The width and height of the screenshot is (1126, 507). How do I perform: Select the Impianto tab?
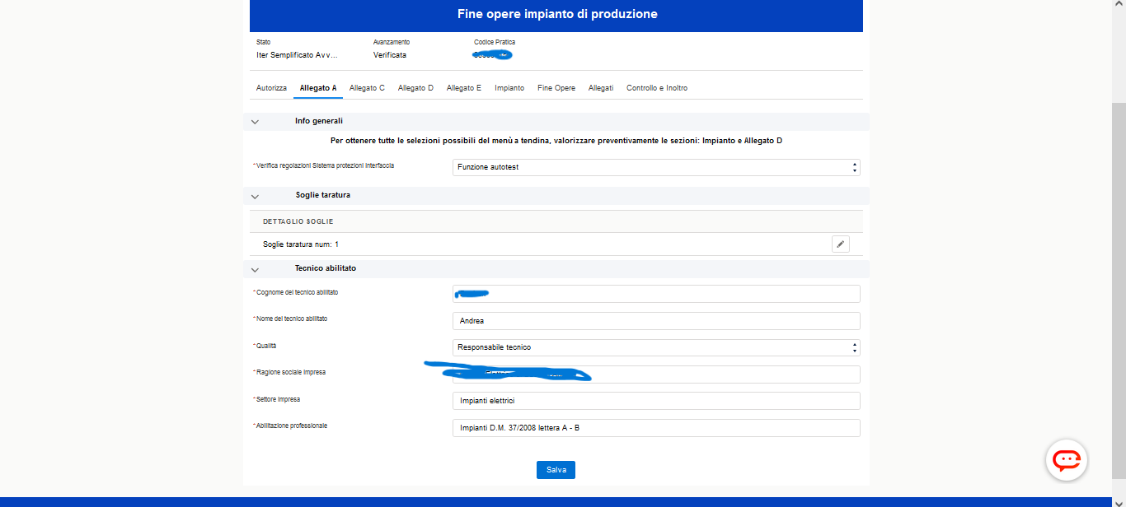(509, 88)
